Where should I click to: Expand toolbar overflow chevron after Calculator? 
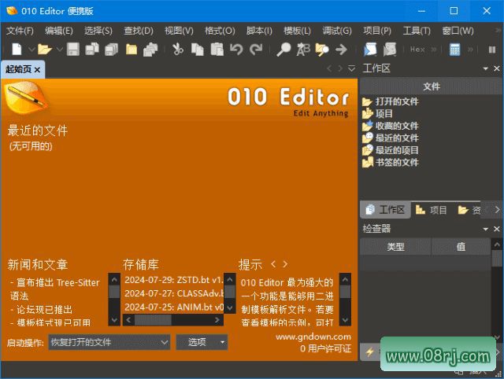coord(470,50)
